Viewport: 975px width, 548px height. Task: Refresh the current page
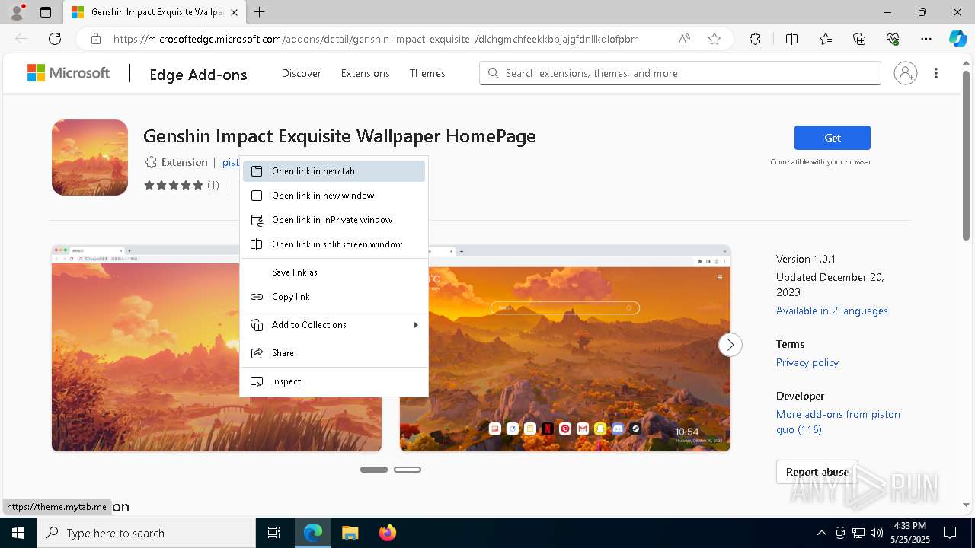tap(55, 39)
